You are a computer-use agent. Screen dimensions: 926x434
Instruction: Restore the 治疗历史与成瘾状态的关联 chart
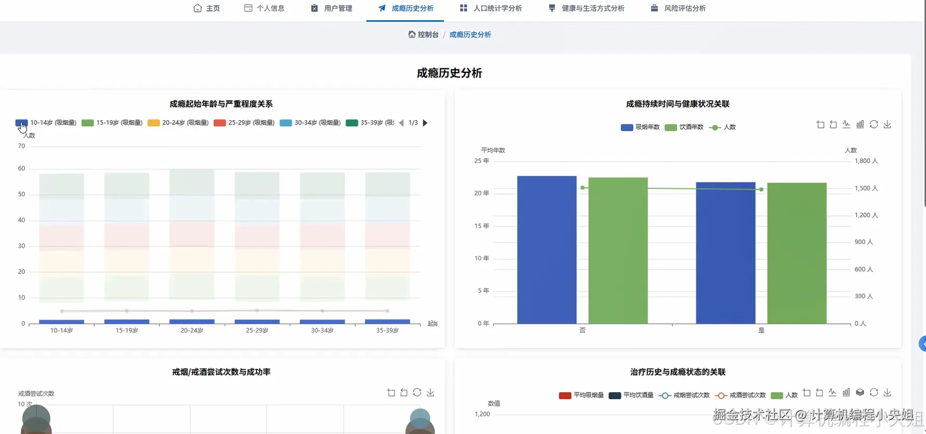point(874,392)
